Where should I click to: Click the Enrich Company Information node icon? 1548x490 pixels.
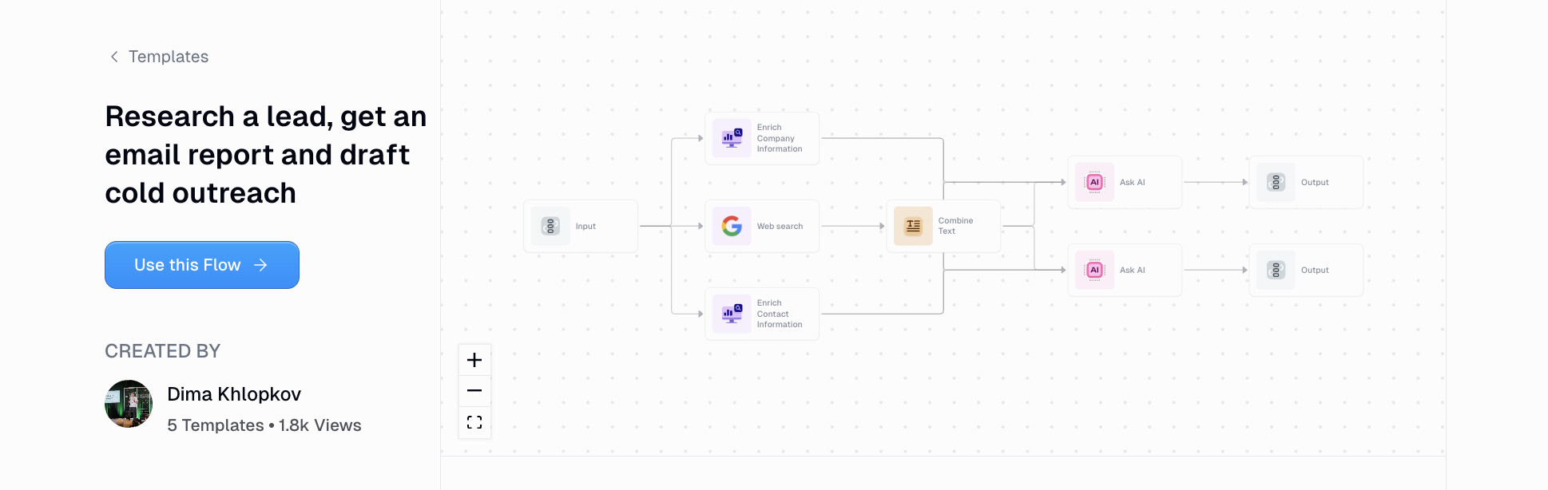(732, 138)
